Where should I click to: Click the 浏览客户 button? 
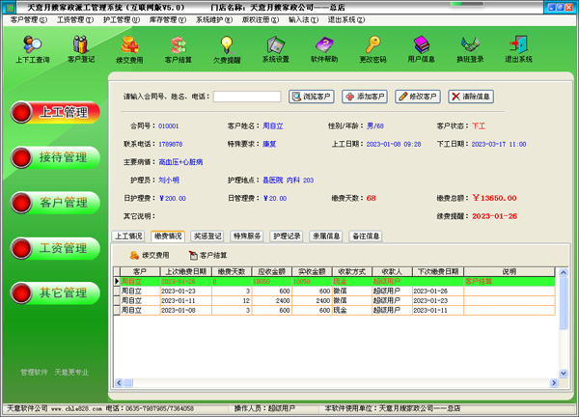tap(311, 97)
